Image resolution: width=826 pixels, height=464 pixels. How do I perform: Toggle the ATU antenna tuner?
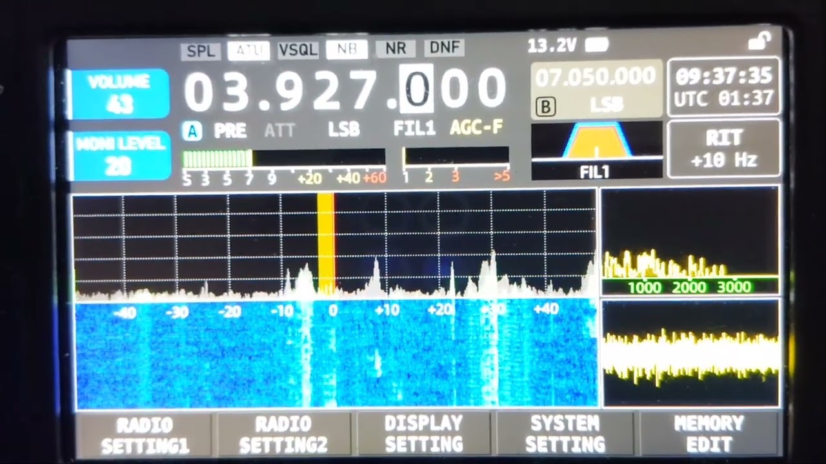coord(248,50)
